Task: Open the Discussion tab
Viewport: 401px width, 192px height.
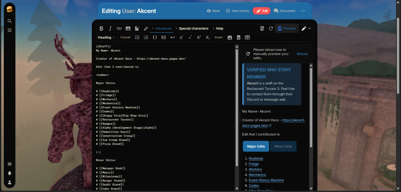Action: tap(284, 11)
